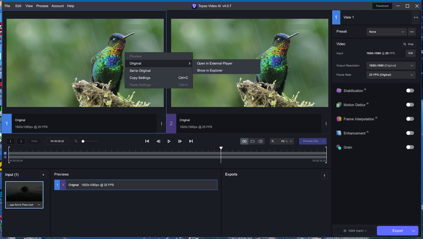Open the H264 (mp4) codec settings
The height and width of the screenshot is (239, 423).
355,231
